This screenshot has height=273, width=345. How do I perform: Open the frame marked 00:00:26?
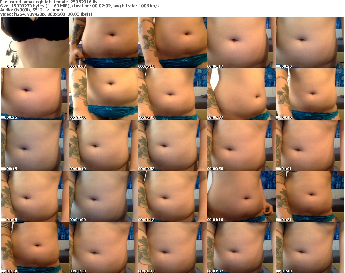tap(35, 94)
